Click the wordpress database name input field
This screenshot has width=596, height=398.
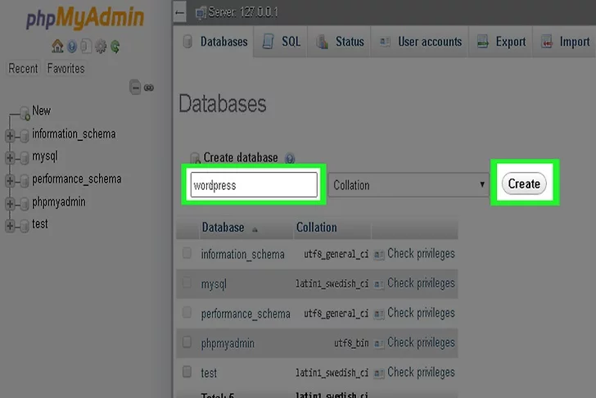pos(254,185)
